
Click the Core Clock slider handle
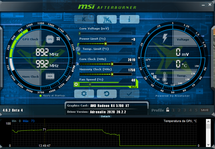pos(112,64)
